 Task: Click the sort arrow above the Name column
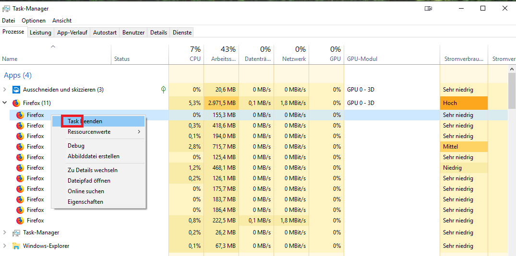(53, 47)
